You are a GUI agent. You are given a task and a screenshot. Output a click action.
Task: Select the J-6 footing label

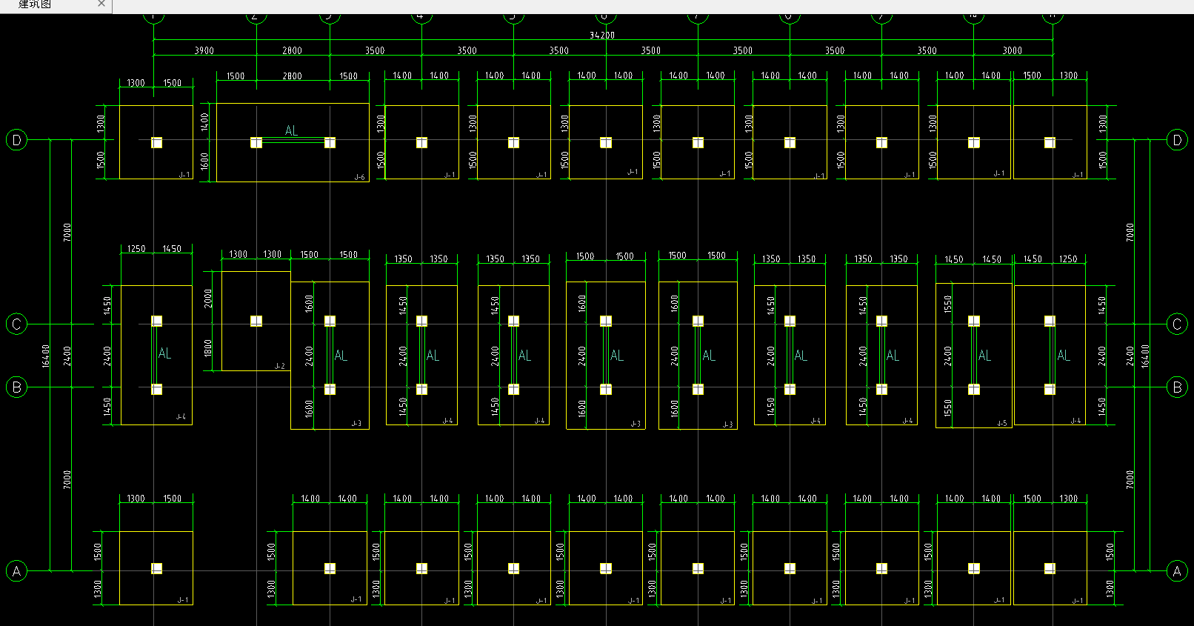(x=359, y=177)
